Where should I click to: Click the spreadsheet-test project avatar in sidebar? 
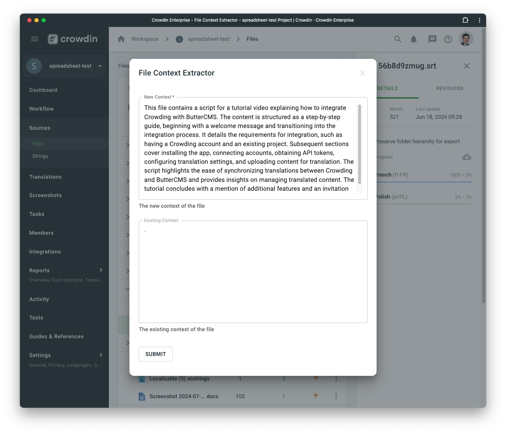(34, 66)
